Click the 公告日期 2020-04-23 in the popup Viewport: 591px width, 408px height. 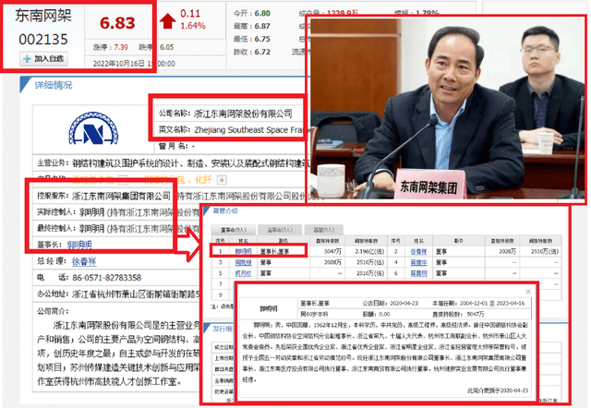click(404, 303)
